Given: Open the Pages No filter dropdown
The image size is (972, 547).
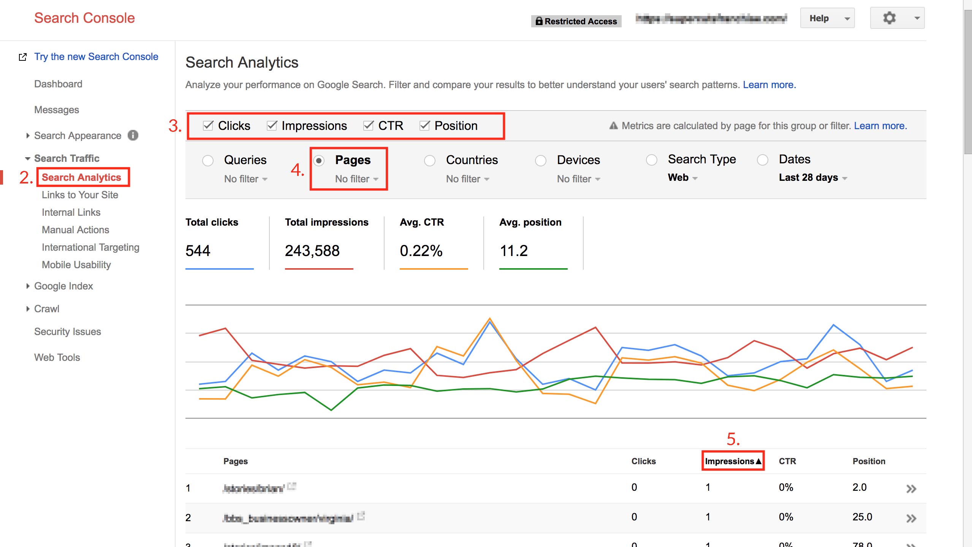Looking at the screenshot, I should 357,179.
